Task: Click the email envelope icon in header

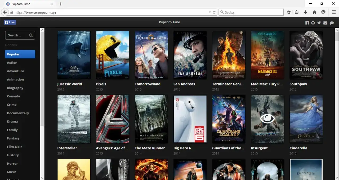Action: [x=325, y=23]
